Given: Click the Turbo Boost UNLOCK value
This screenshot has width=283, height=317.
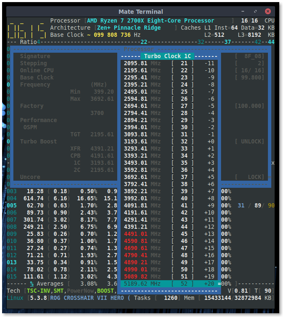Looking at the screenshot, I should click(x=250, y=141).
